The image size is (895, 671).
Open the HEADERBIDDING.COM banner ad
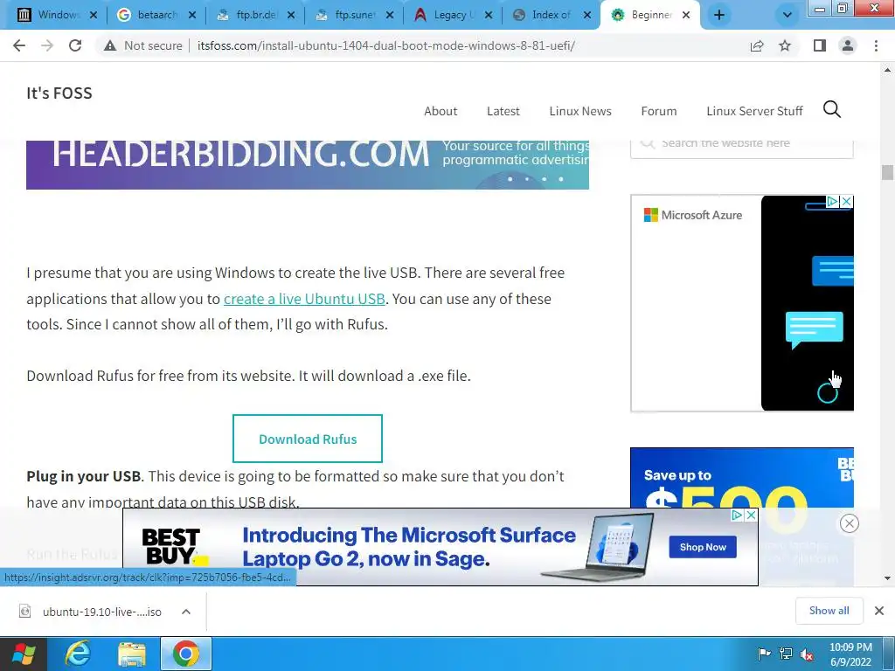(308, 165)
